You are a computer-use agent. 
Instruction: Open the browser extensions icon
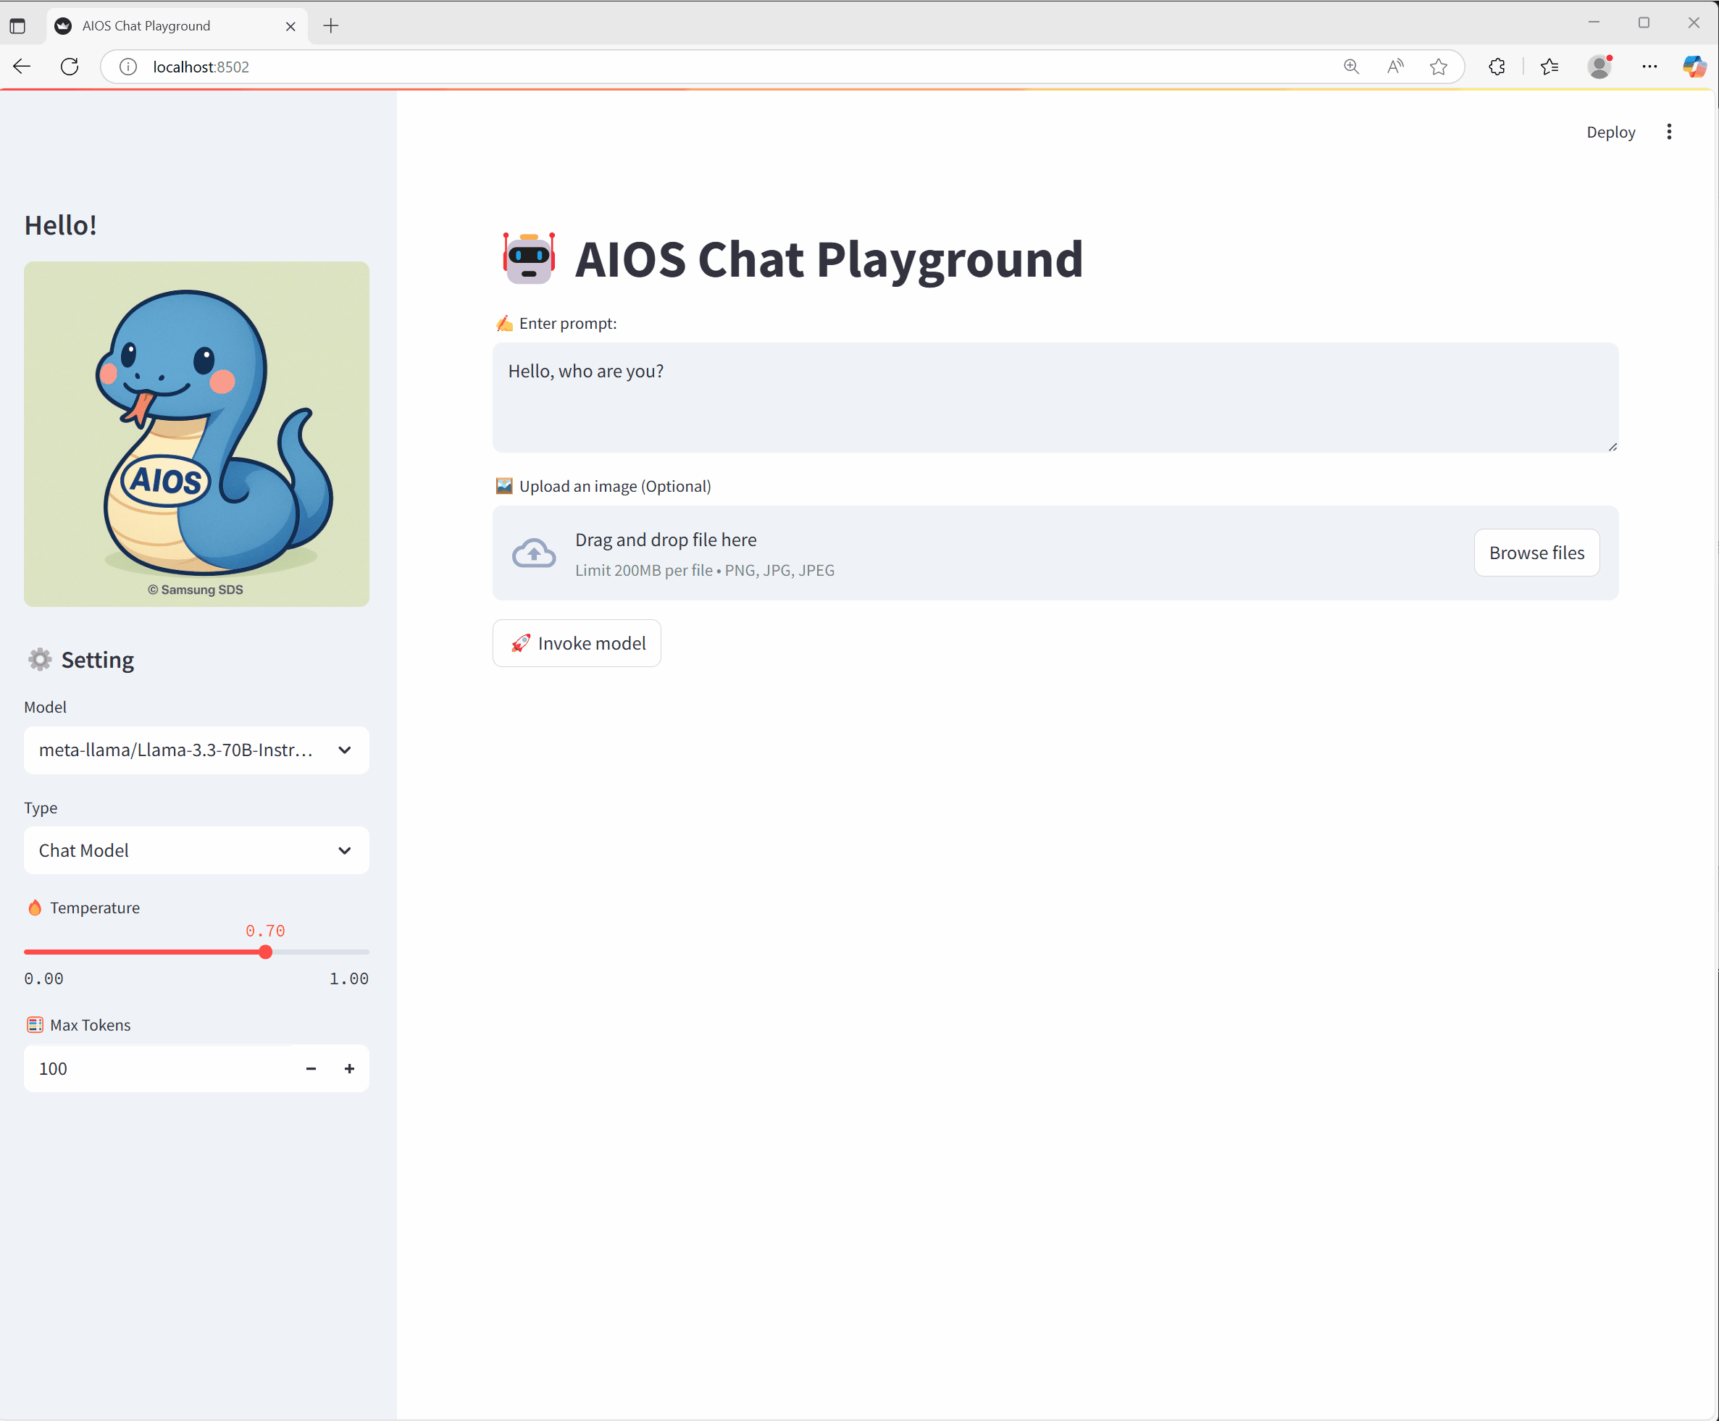1497,67
